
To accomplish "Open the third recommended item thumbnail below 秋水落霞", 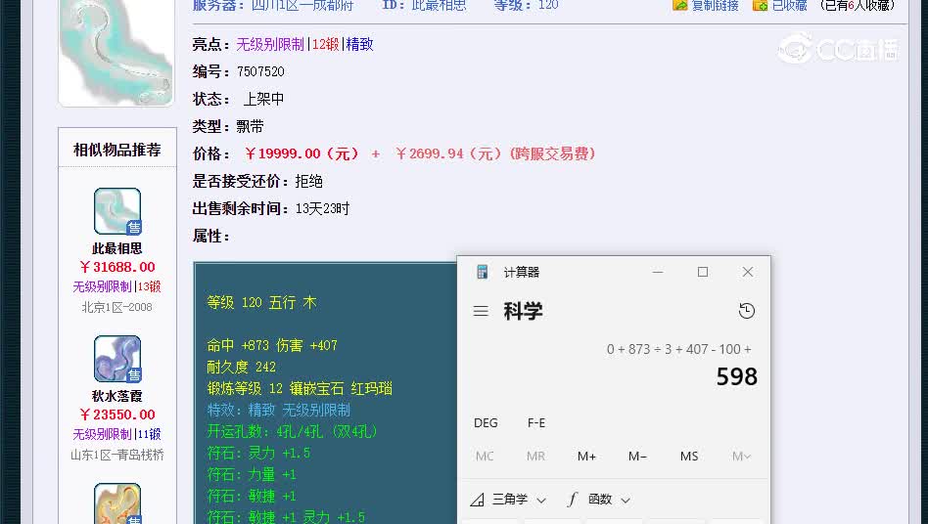I will pyautogui.click(x=117, y=503).
